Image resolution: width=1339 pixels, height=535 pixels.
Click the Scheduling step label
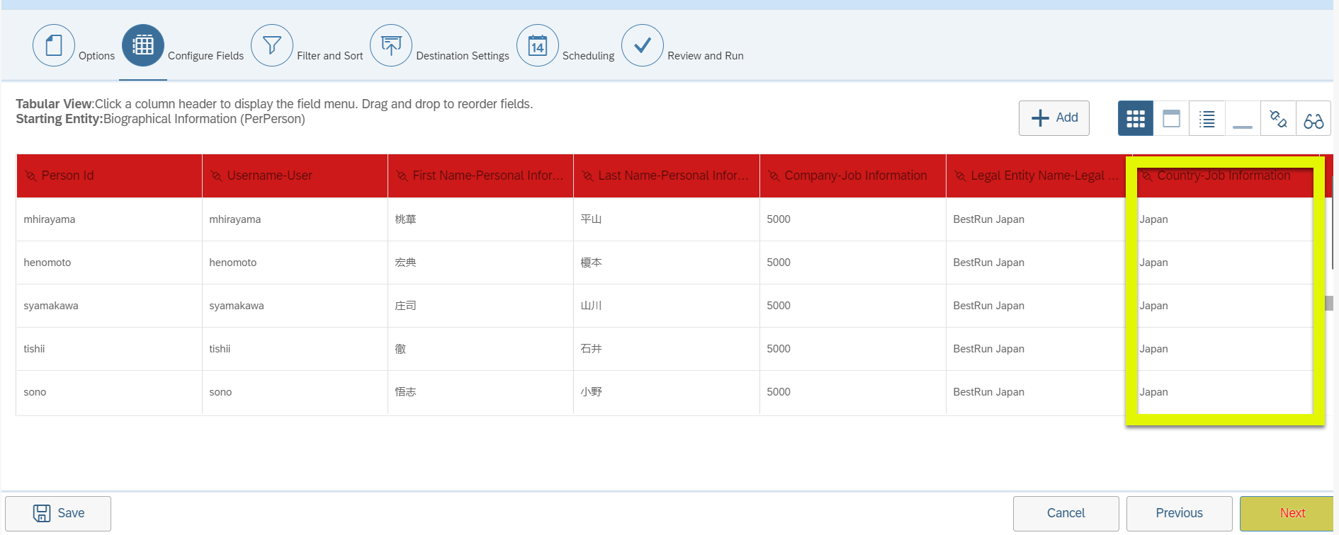click(588, 56)
